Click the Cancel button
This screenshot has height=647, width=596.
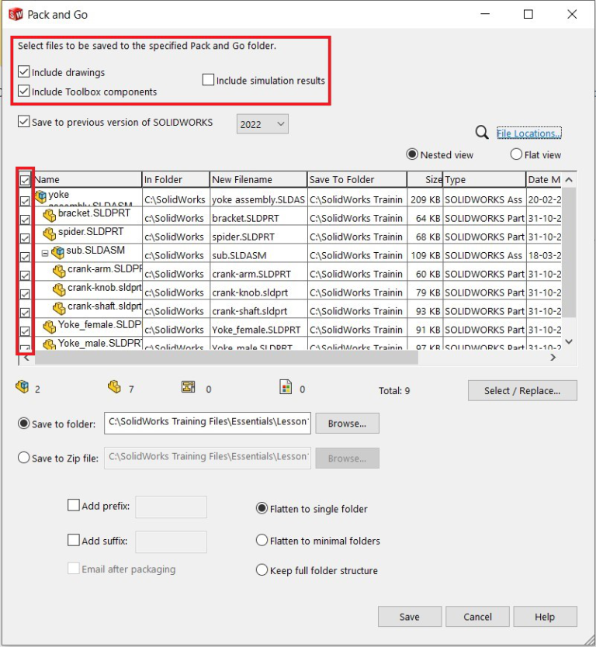click(477, 617)
